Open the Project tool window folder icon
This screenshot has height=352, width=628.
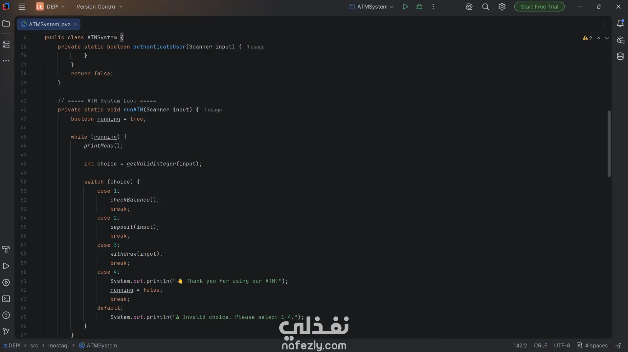click(x=6, y=24)
